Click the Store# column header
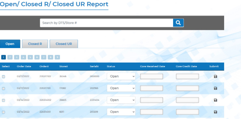Viewport: 241px width, 119px height. coord(64,67)
